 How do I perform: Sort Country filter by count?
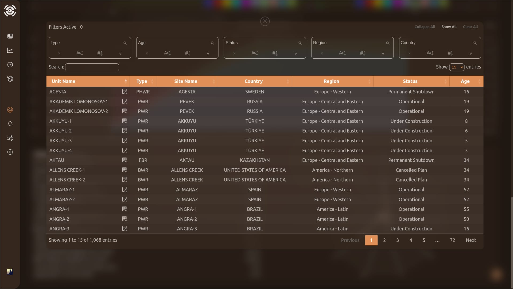(x=450, y=53)
